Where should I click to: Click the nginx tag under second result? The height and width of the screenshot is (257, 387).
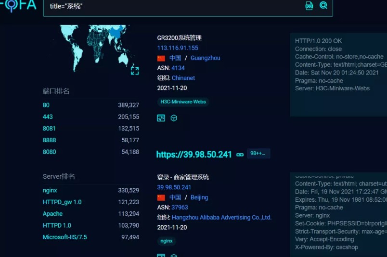coord(167,241)
